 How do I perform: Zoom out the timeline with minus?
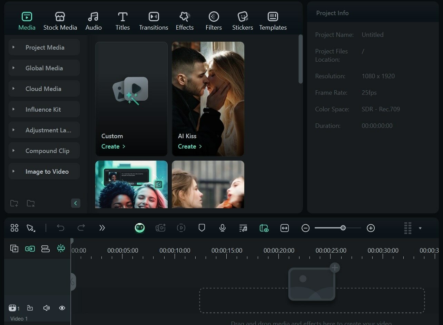point(305,228)
